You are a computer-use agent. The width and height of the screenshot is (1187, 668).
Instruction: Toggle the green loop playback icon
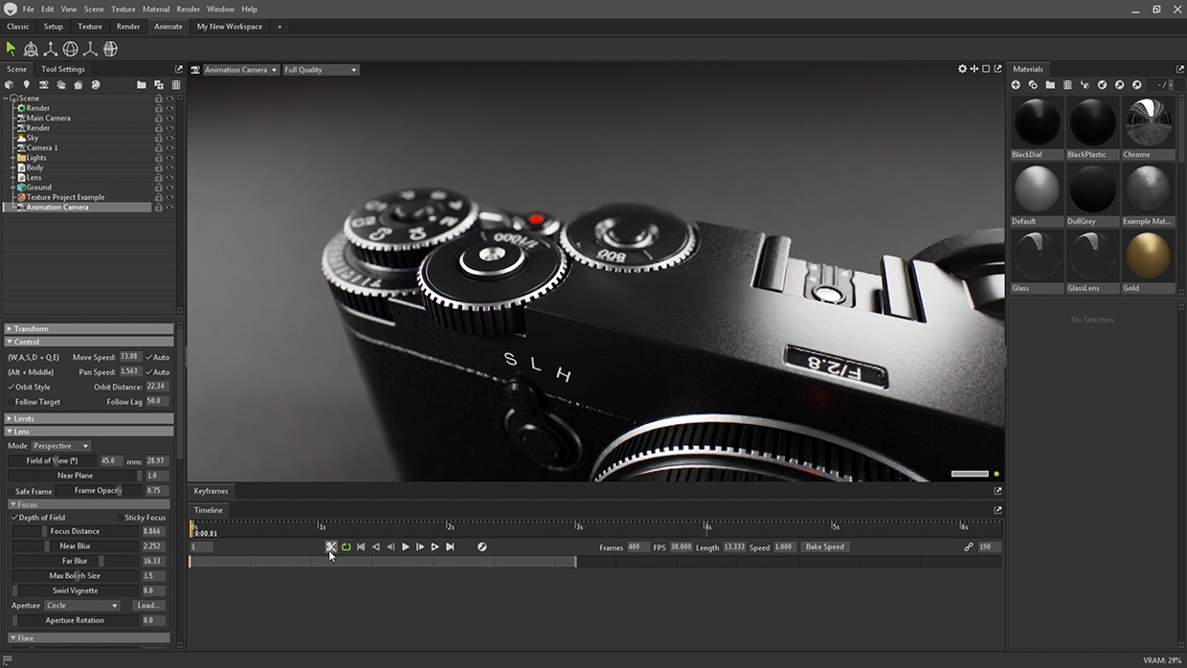[346, 547]
